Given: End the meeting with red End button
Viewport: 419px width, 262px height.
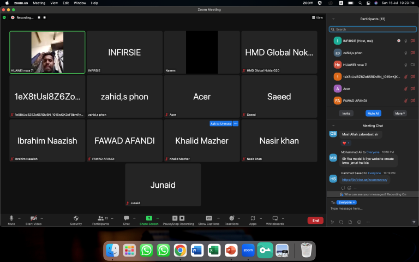Looking at the screenshot, I should click(x=315, y=221).
